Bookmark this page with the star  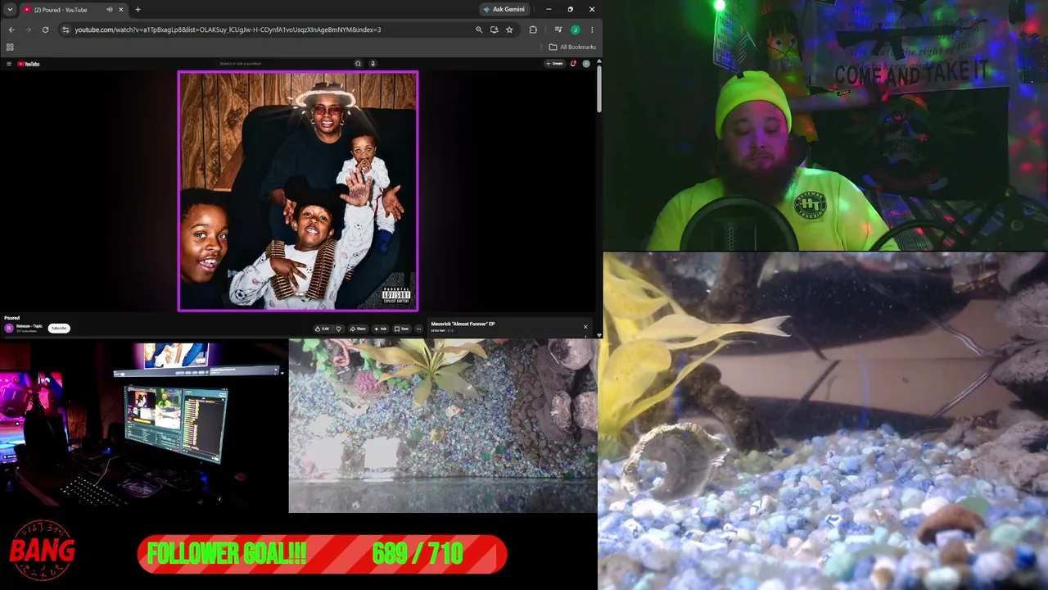pos(509,29)
